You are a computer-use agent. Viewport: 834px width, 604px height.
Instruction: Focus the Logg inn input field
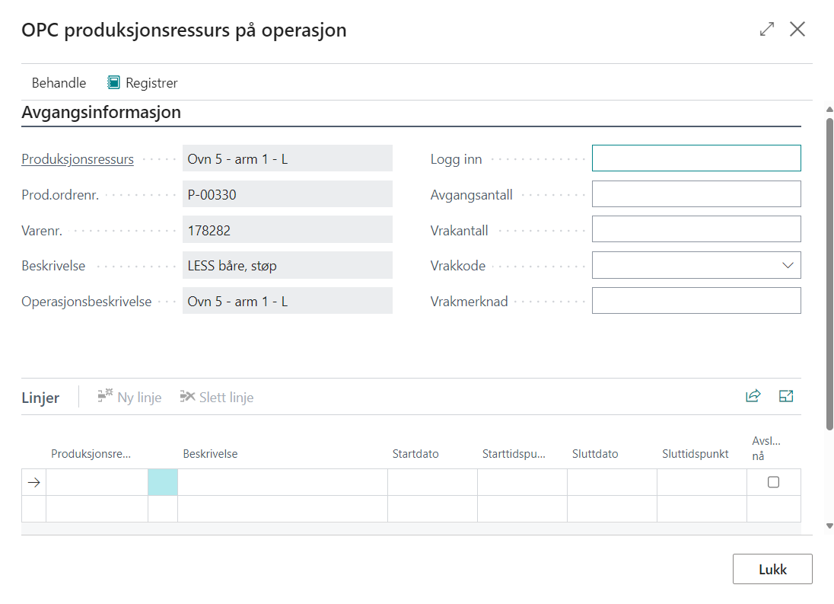[696, 158]
